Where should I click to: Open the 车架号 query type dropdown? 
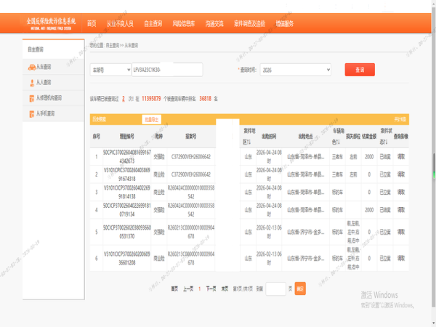[x=110, y=70]
